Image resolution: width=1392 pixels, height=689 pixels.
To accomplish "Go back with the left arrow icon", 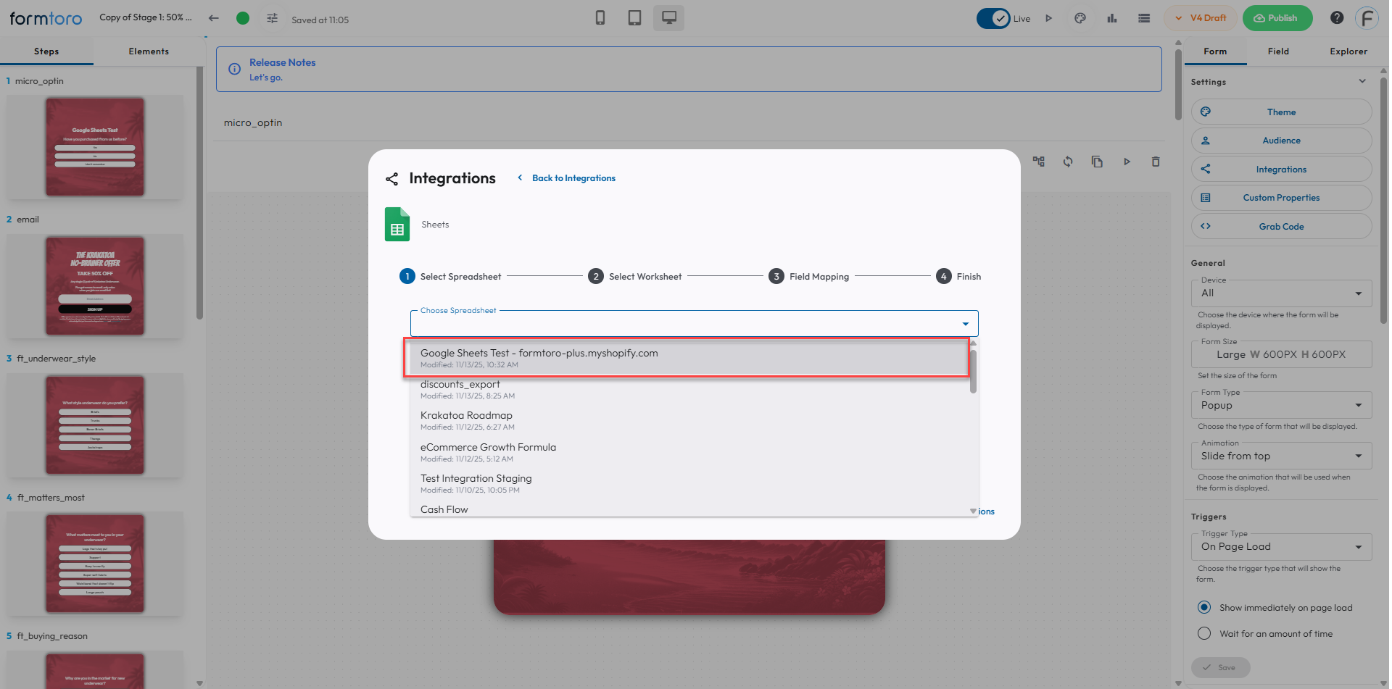I will [x=213, y=18].
